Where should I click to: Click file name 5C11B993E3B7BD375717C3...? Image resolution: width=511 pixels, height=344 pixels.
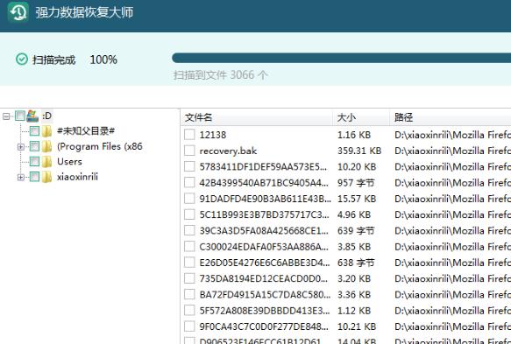265,214
